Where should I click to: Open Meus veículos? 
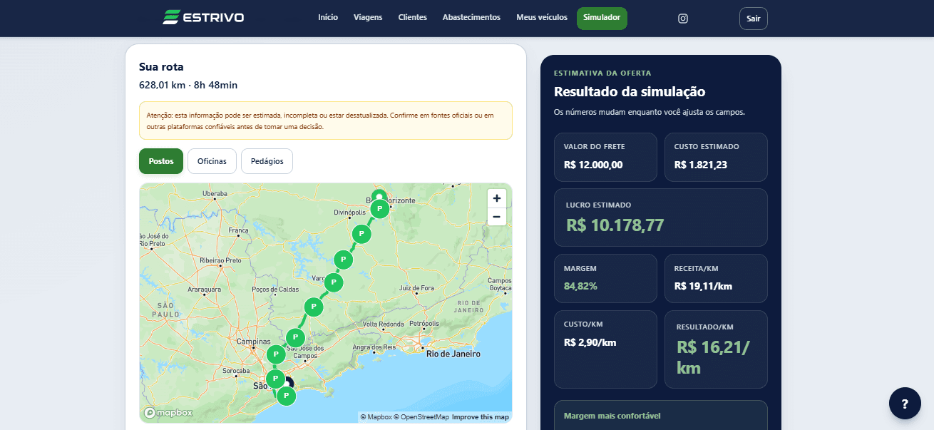coord(542,18)
